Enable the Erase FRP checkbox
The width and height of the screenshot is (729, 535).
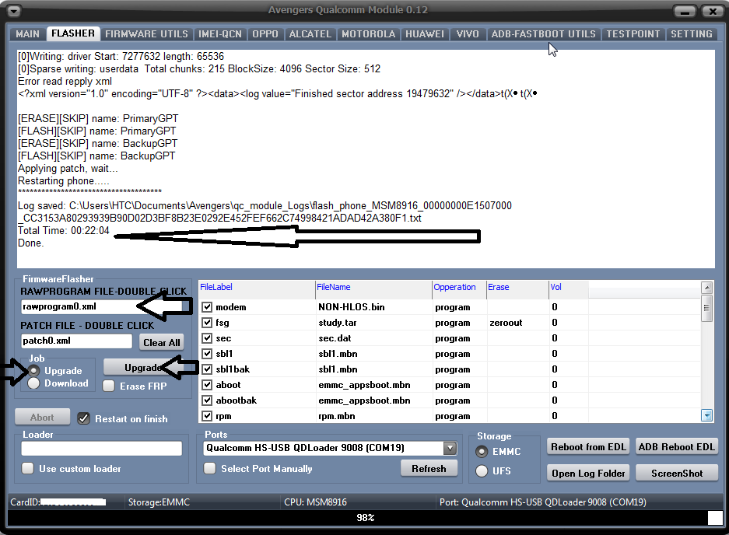[x=109, y=386]
